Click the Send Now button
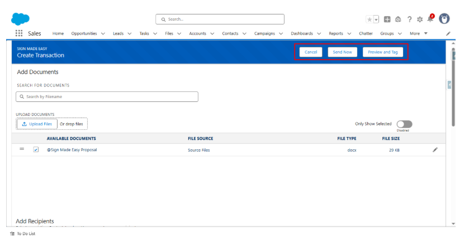This screenshot has height=244, width=469. (343, 52)
